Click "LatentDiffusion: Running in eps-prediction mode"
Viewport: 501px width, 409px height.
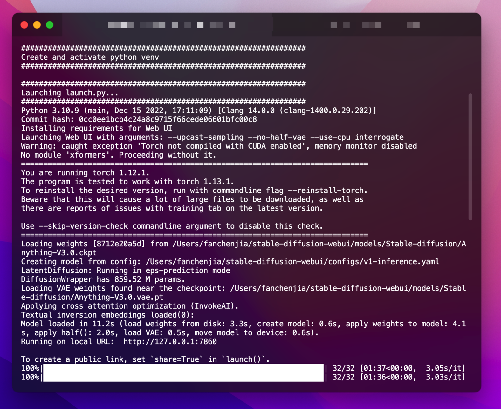pyautogui.click(x=126, y=271)
